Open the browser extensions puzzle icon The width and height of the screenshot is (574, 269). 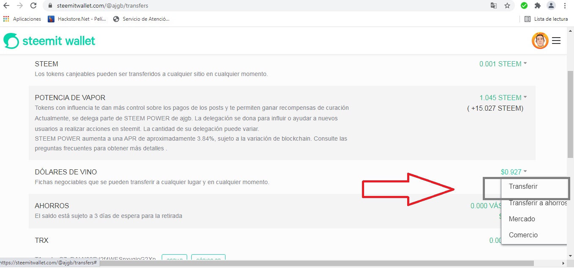538,6
